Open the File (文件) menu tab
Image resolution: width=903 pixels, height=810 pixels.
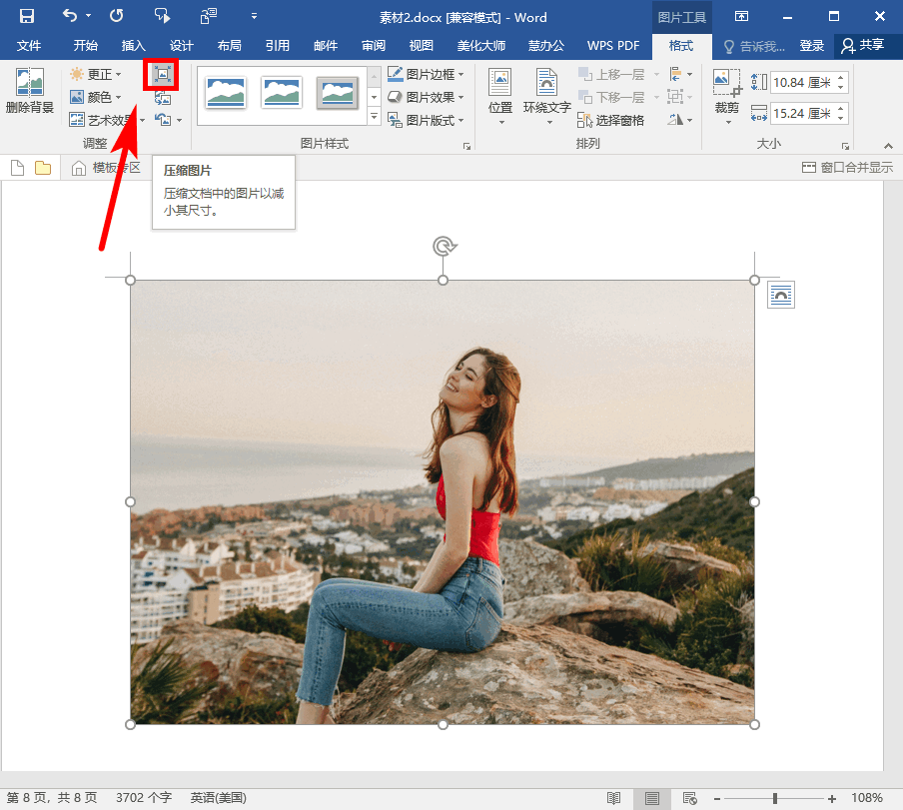[x=29, y=46]
